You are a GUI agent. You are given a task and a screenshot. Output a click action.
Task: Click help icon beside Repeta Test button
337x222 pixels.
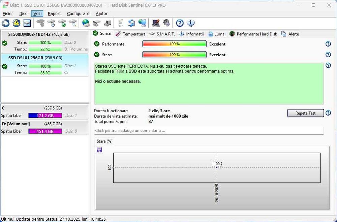pos(328,113)
